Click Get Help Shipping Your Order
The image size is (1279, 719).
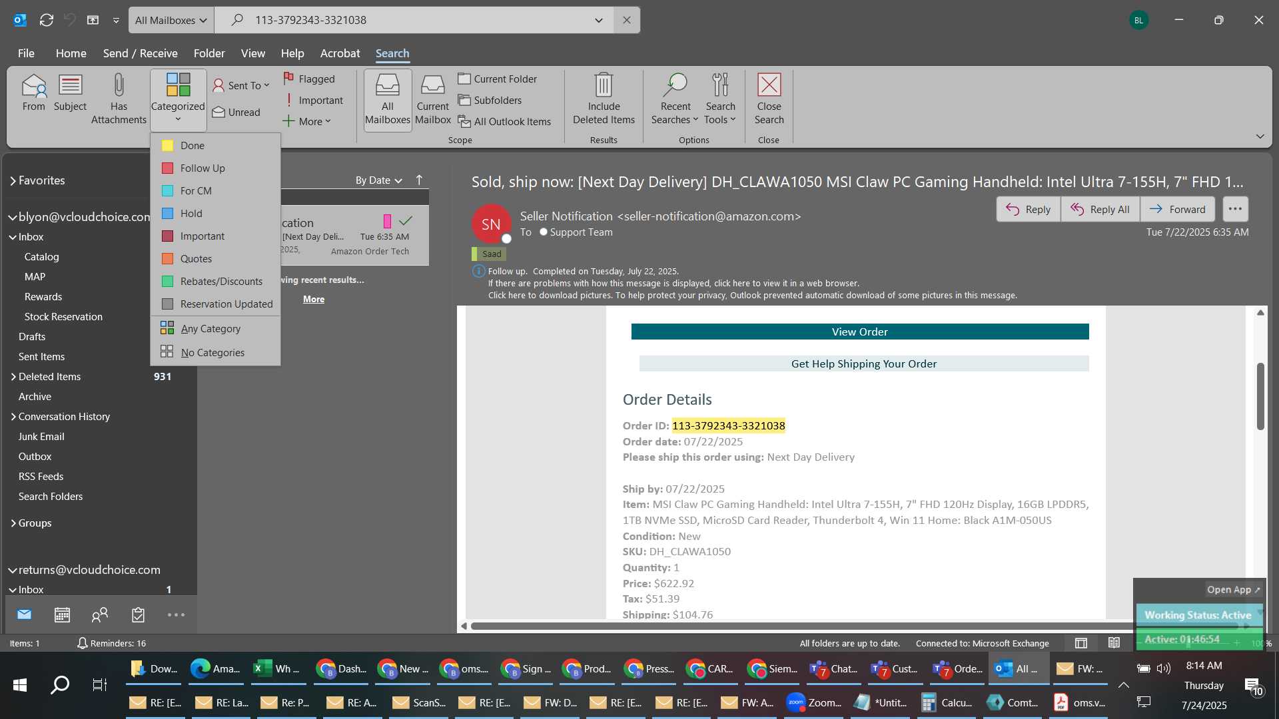[863, 363]
